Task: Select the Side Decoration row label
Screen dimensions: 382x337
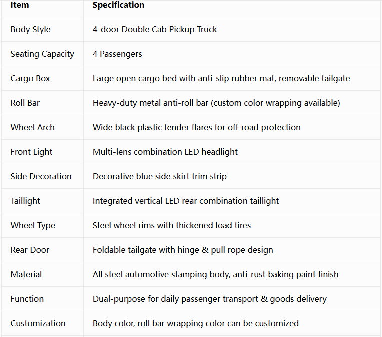Action: pos(41,176)
